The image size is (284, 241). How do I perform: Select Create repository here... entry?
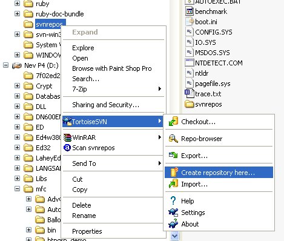(219, 173)
